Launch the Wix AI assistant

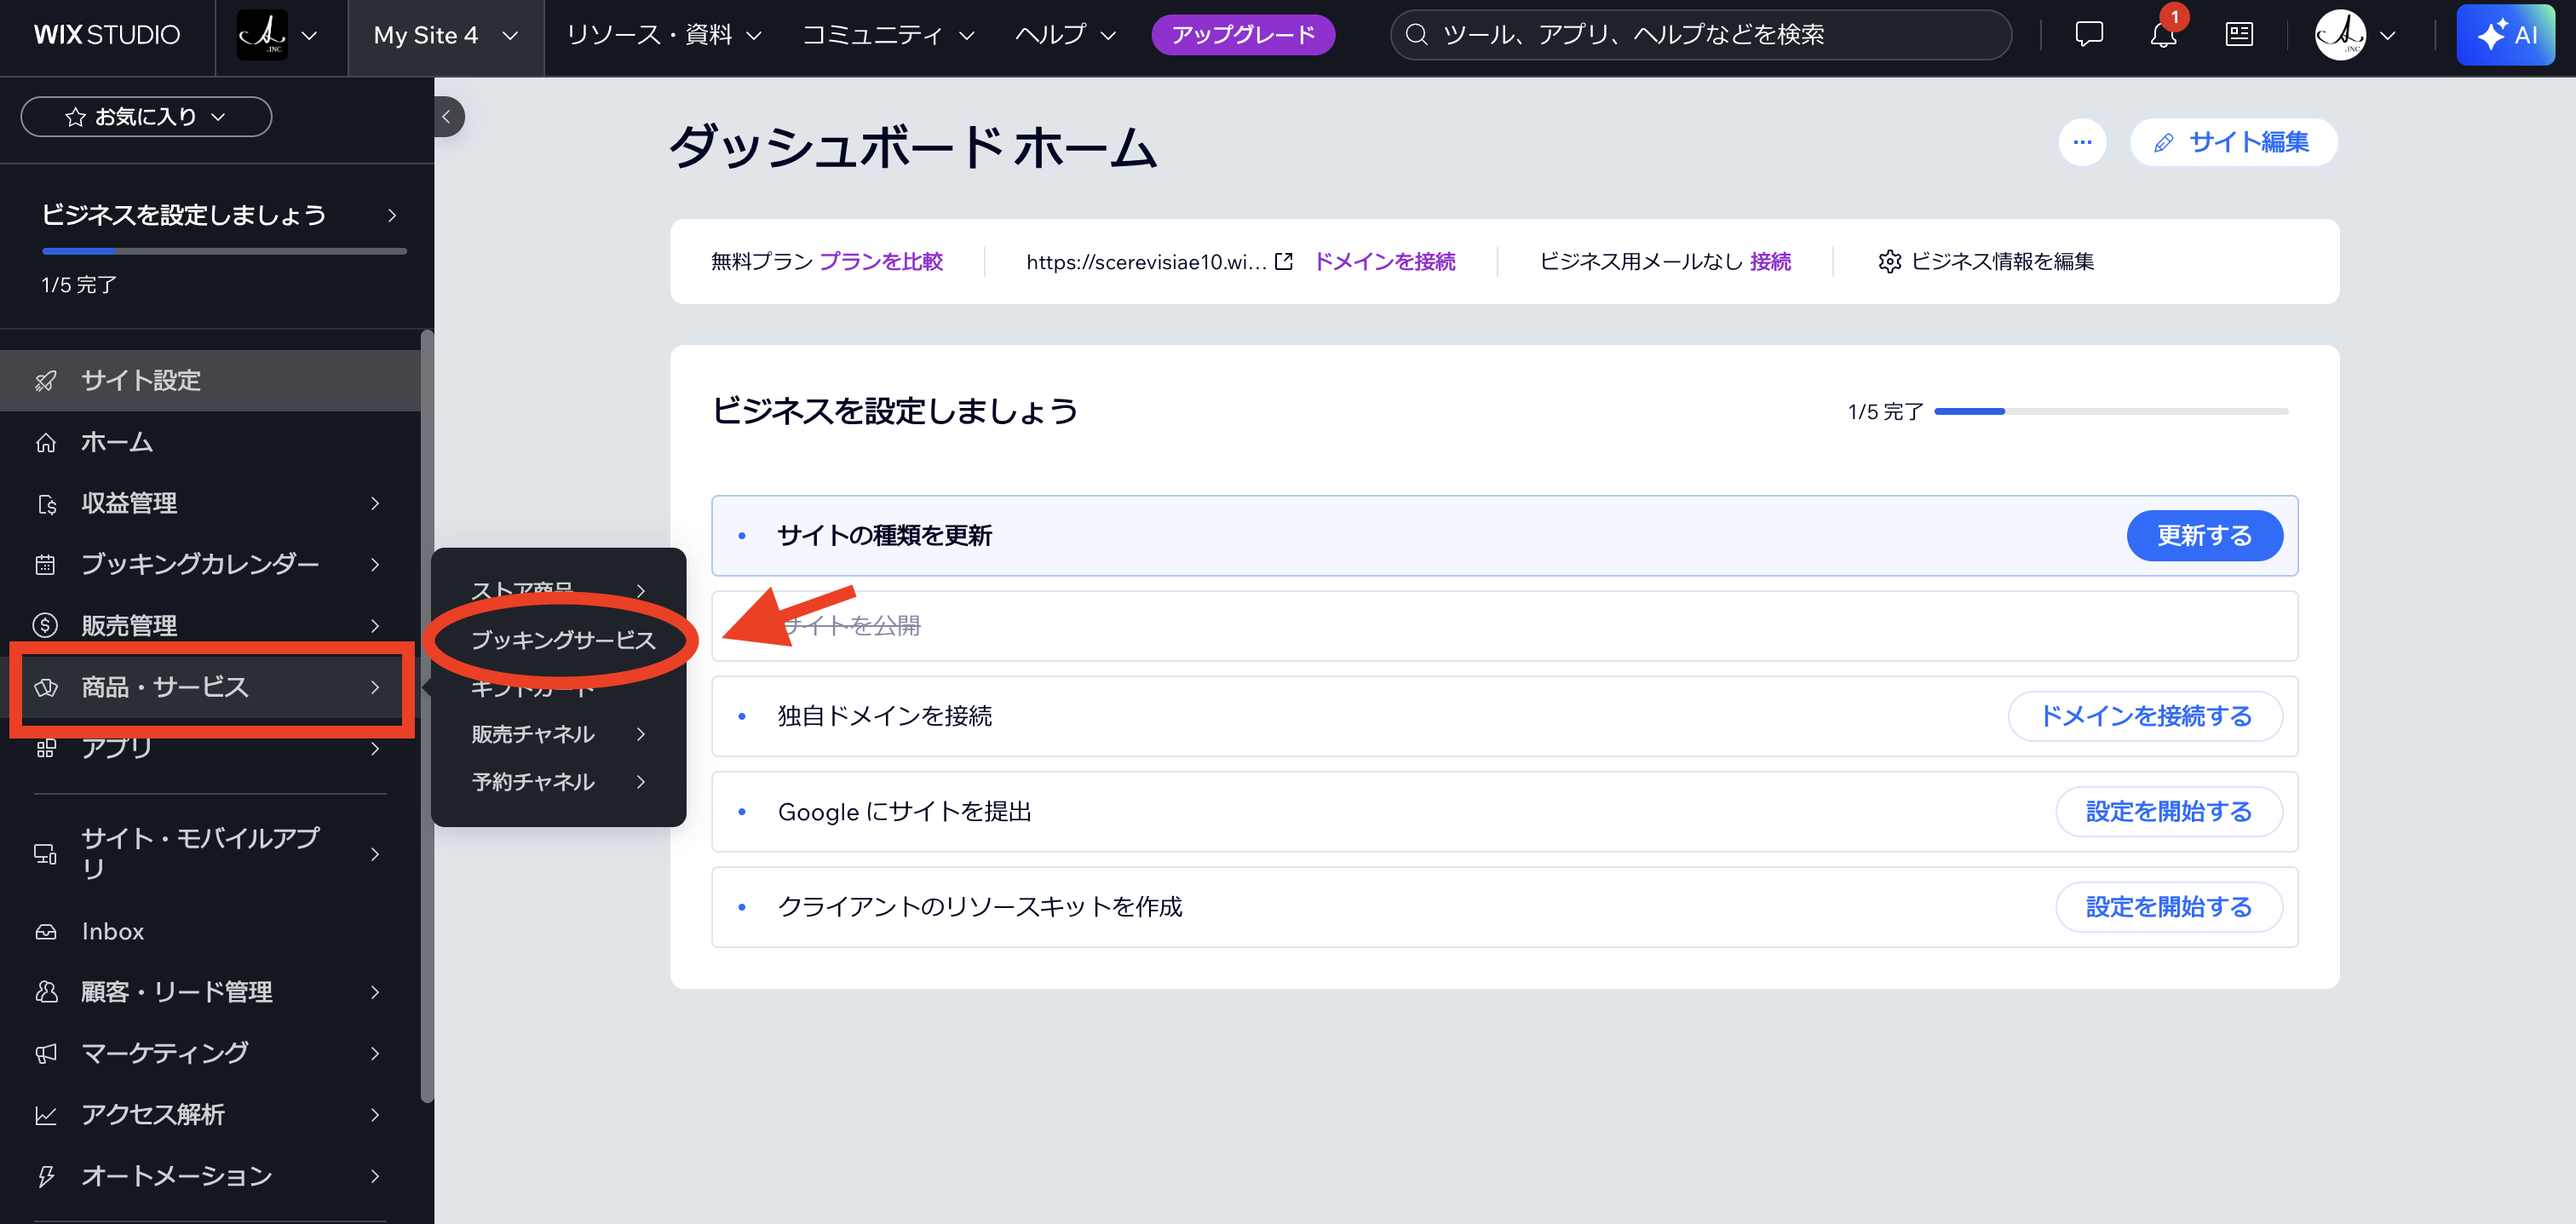[x=2506, y=35]
